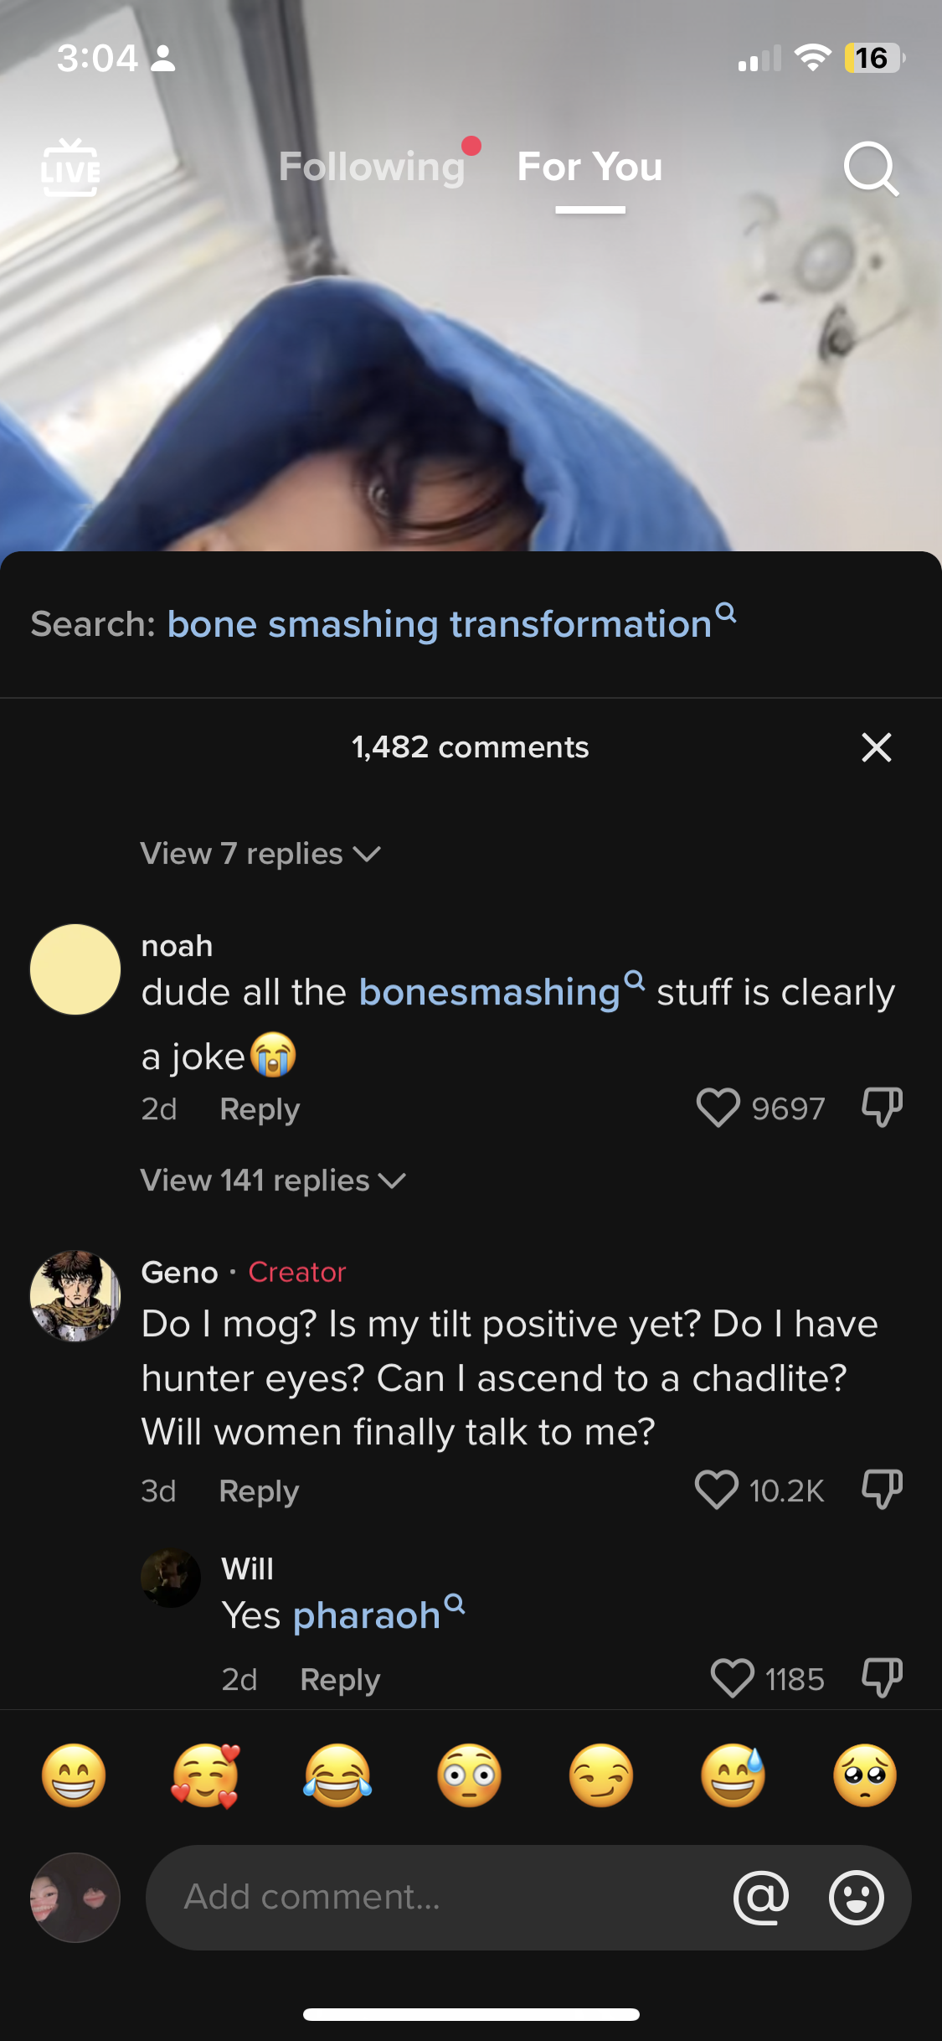The width and height of the screenshot is (942, 2041).
Task: Like Geno's creator comment
Action: (716, 1490)
